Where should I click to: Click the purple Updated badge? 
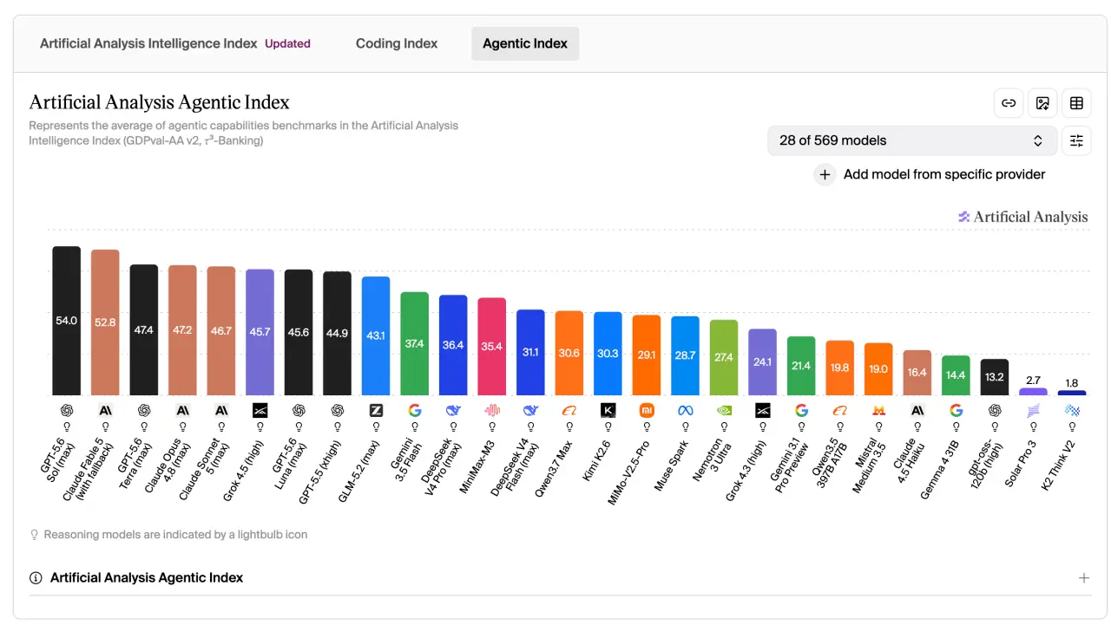pyautogui.click(x=287, y=43)
